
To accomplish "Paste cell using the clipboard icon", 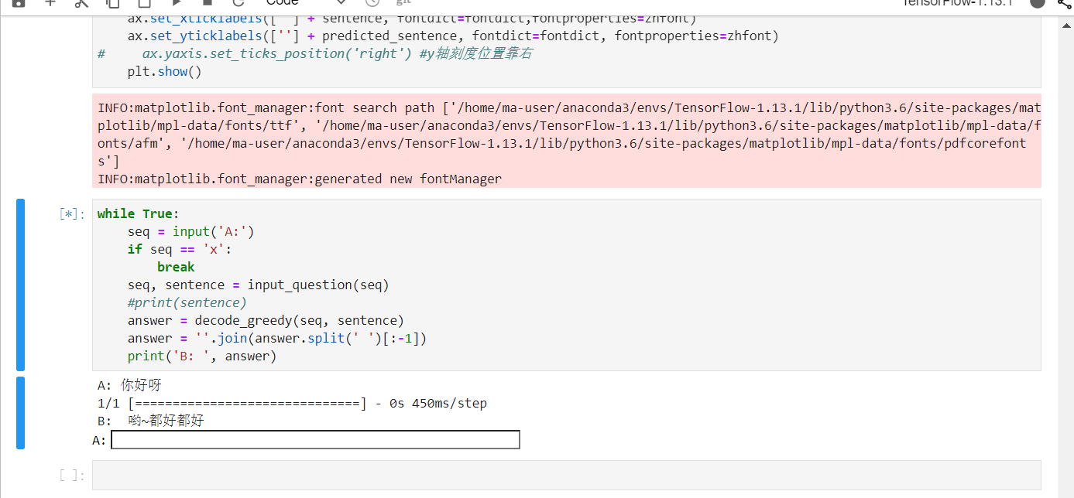I will point(144,2).
